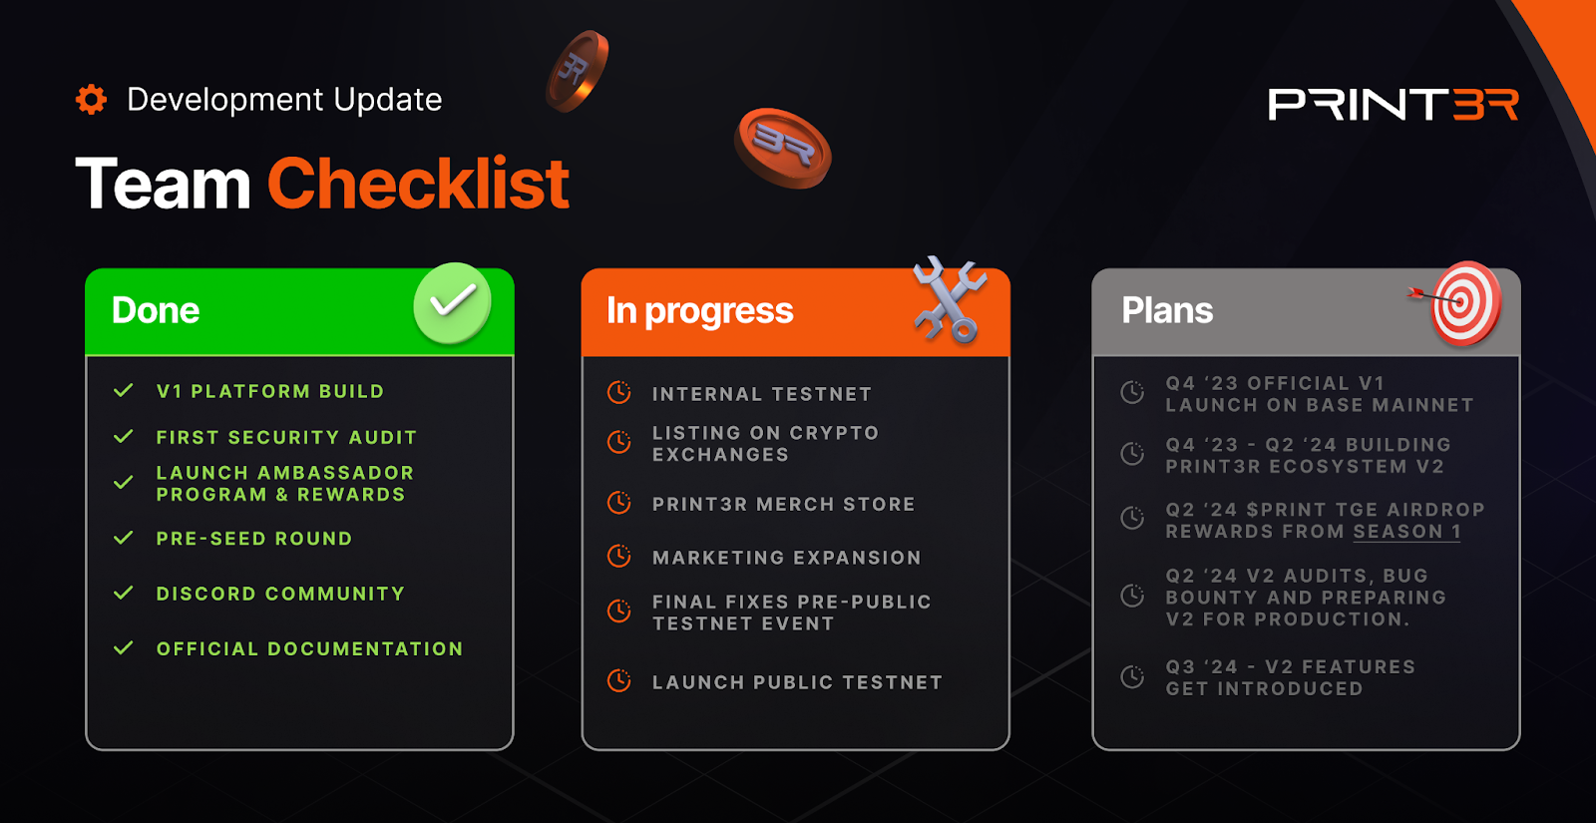The width and height of the screenshot is (1596, 823).
Task: Open the underlined SEASON 1 link
Action: (1406, 532)
